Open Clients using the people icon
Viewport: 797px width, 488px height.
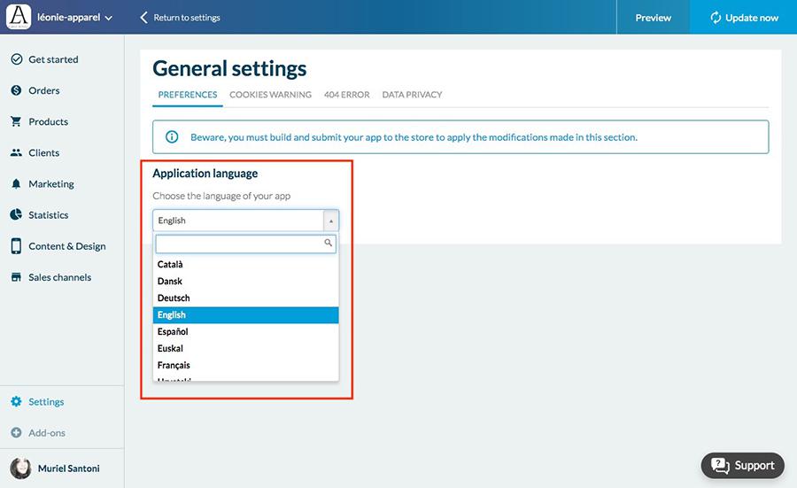pyautogui.click(x=16, y=152)
